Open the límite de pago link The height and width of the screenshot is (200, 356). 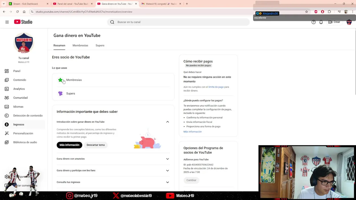pos(216,87)
